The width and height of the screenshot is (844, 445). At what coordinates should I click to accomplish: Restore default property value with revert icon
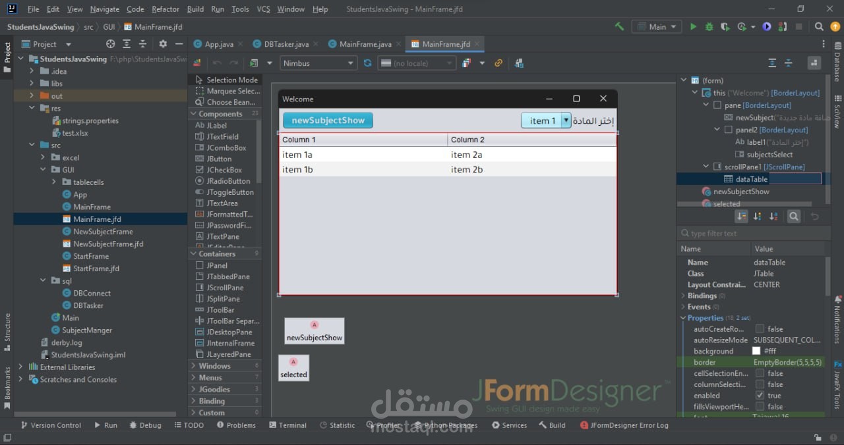click(x=815, y=216)
